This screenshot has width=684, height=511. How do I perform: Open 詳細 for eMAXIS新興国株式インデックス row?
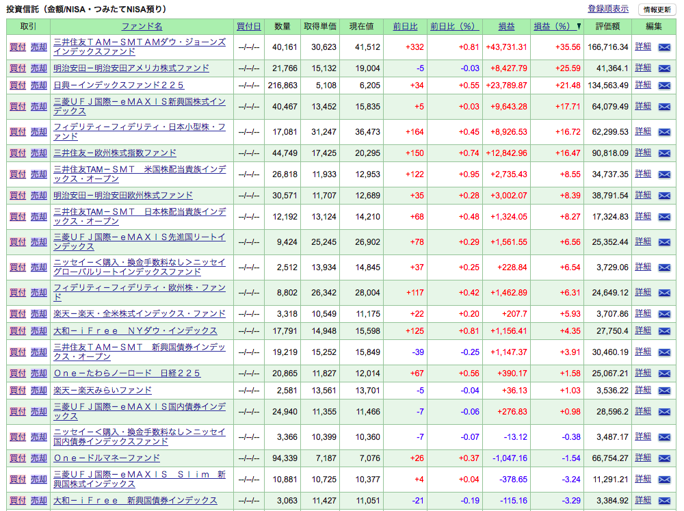[643, 106]
